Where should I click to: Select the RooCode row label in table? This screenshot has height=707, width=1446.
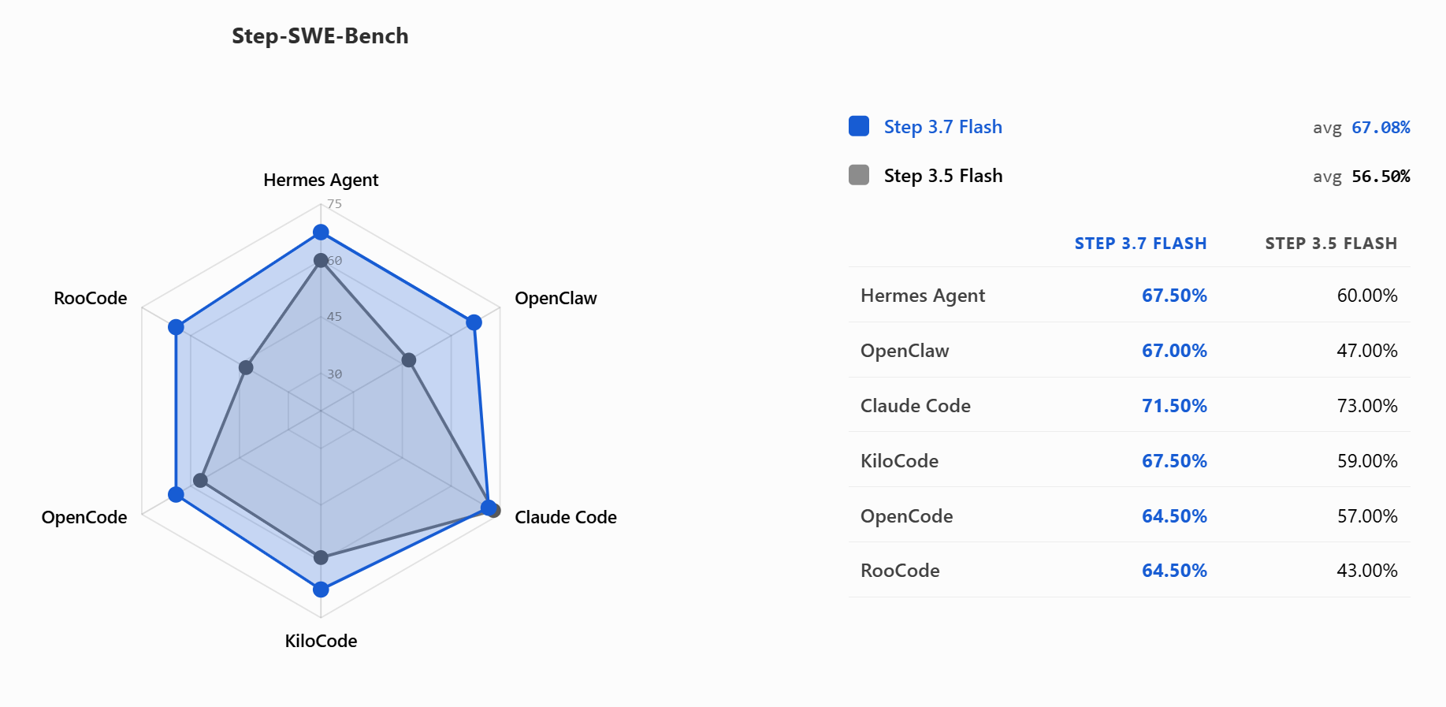[x=900, y=571]
